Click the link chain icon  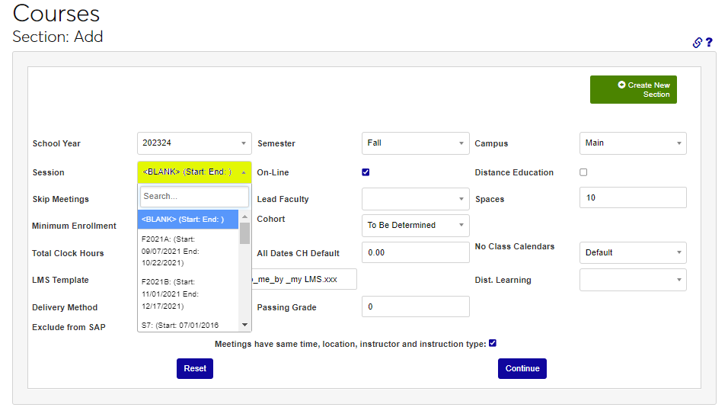(697, 43)
